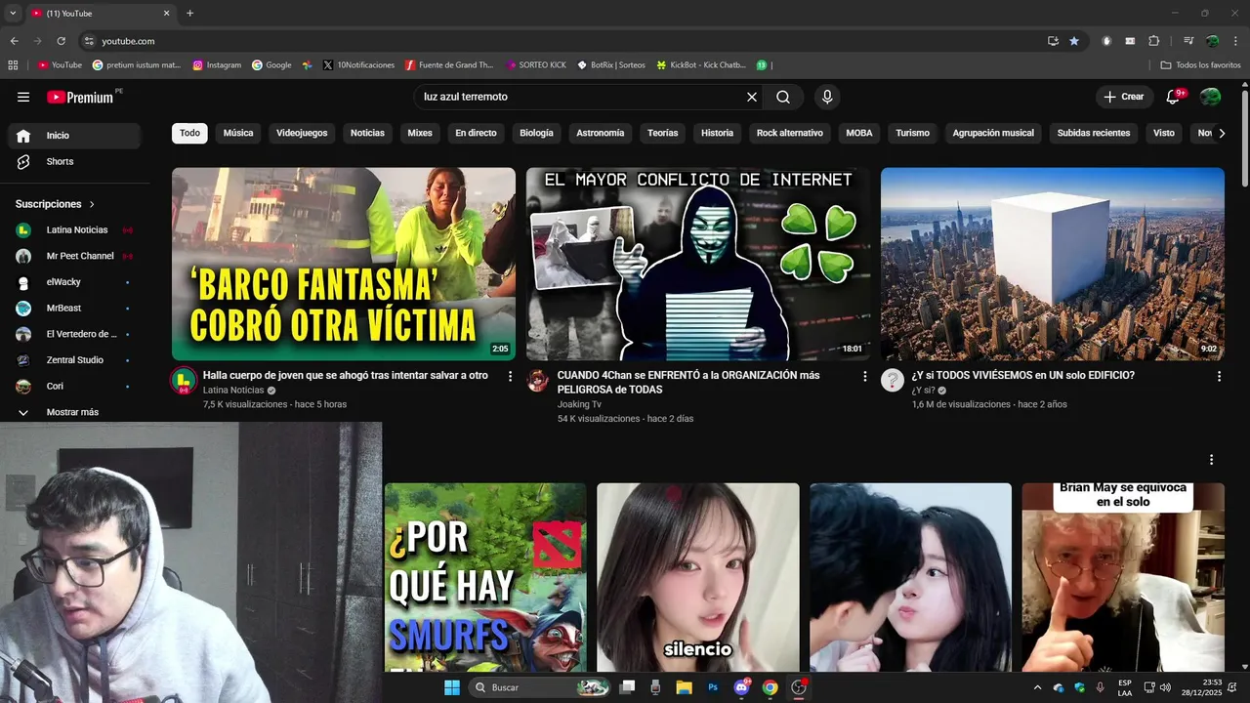Viewport: 1250px width, 703px height.
Task: Click the Crear button
Action: tap(1124, 97)
